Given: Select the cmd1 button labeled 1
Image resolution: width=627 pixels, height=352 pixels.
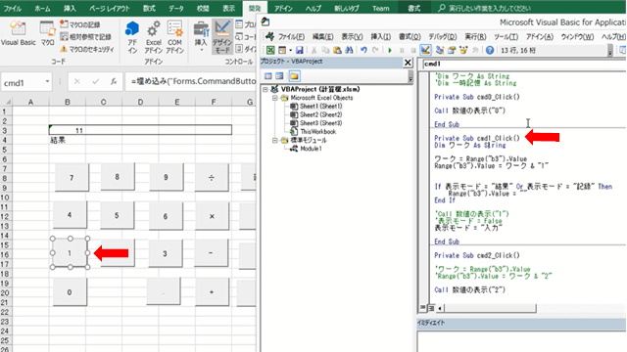Looking at the screenshot, I should pos(70,253).
